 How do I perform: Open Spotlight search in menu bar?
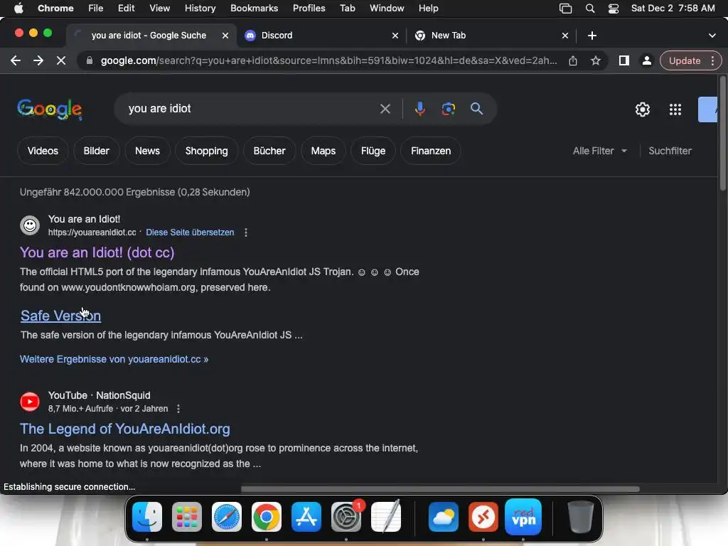(x=589, y=8)
